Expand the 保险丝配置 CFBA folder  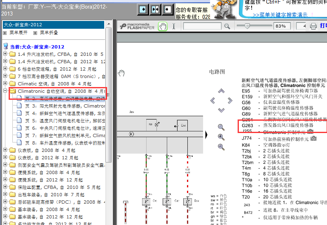tap(5, 187)
